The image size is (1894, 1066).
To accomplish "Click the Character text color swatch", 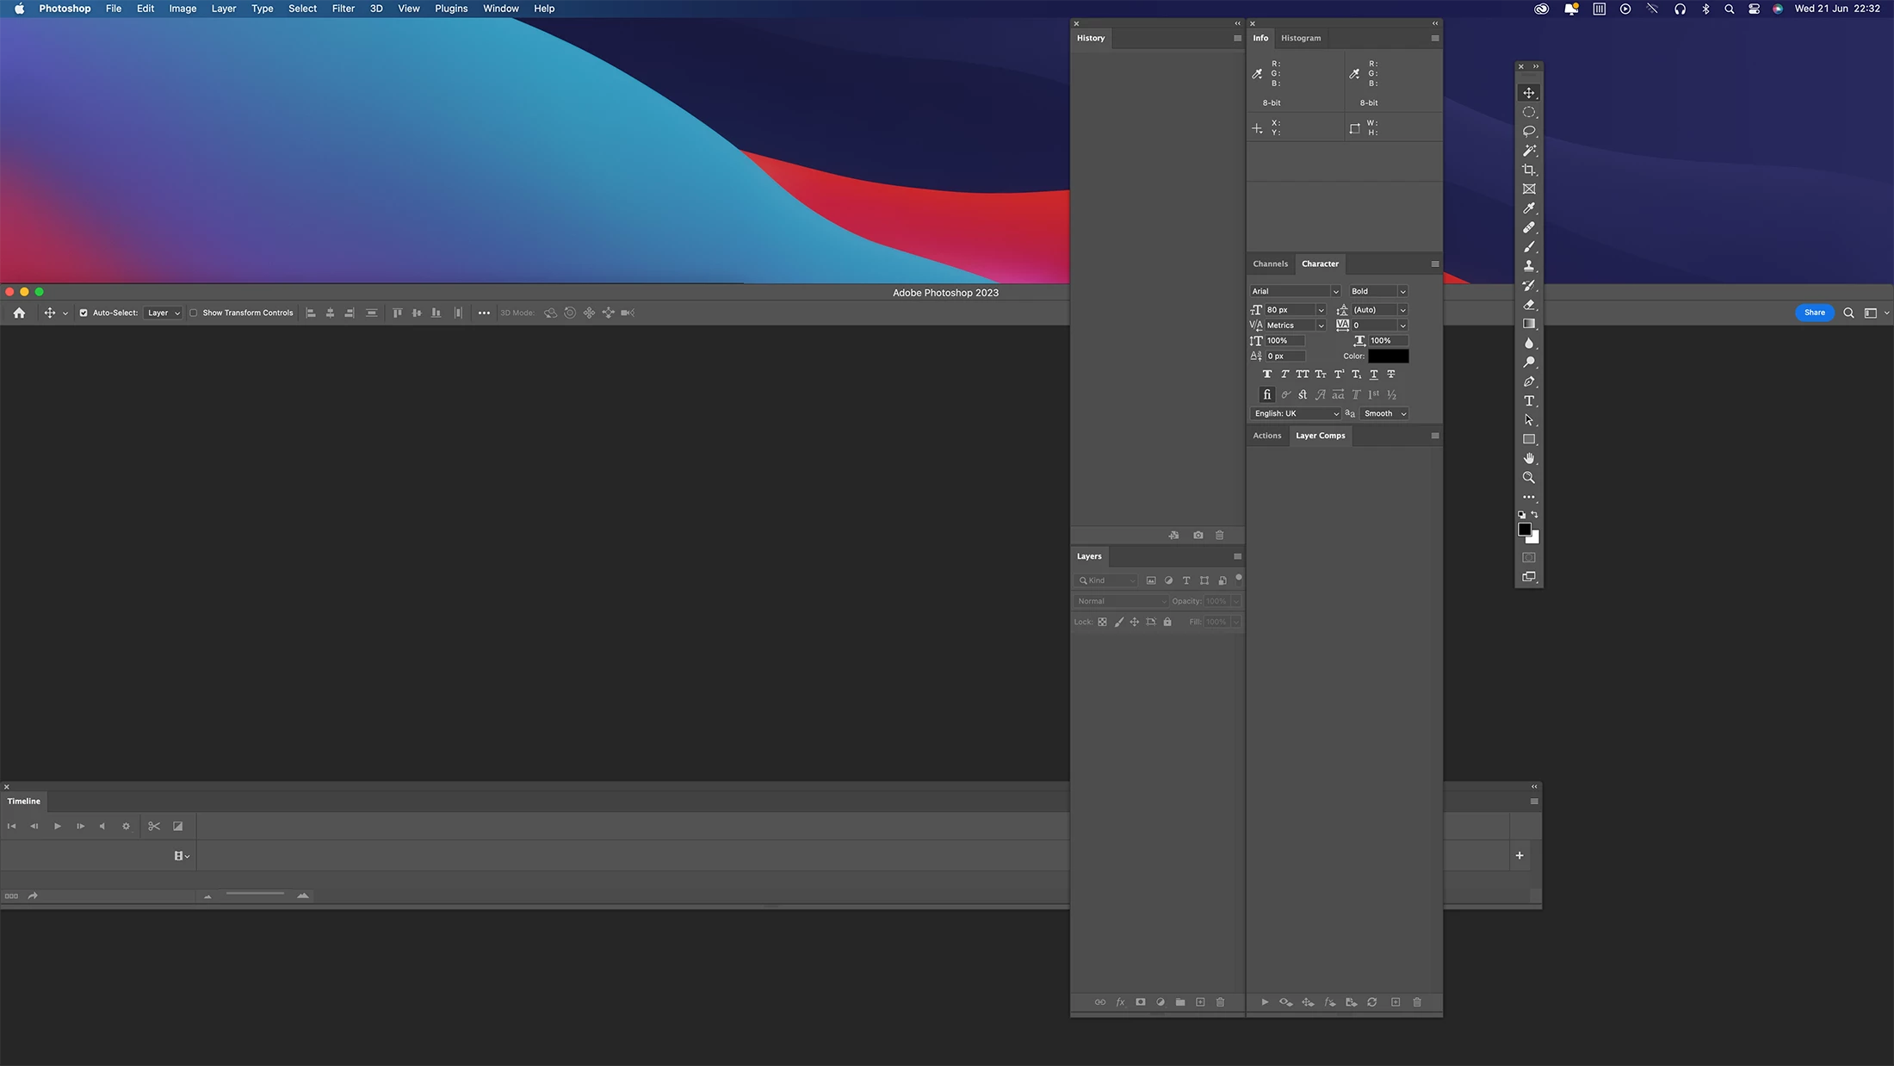I will point(1388,356).
